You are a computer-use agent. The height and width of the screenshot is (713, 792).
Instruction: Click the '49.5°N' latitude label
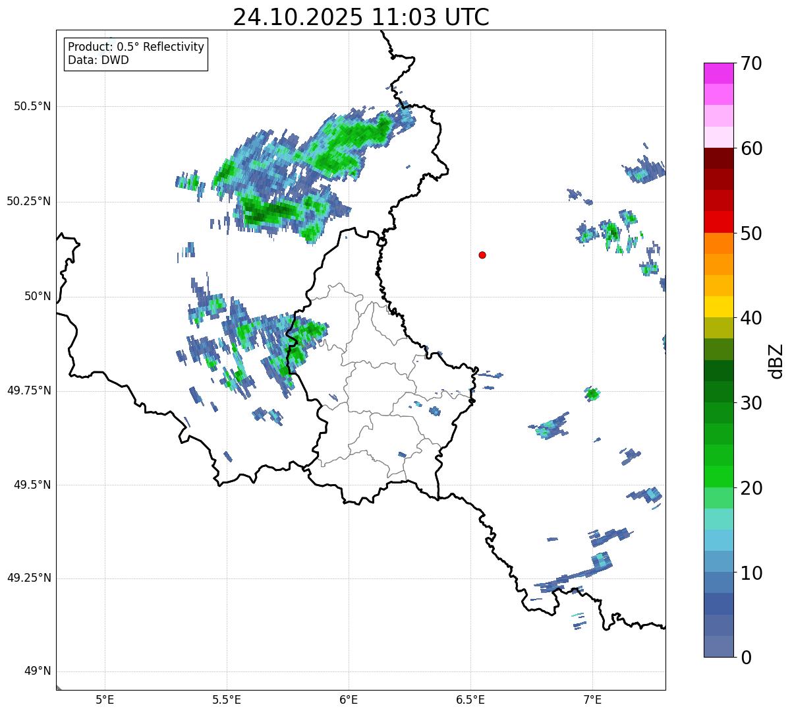[x=32, y=485]
